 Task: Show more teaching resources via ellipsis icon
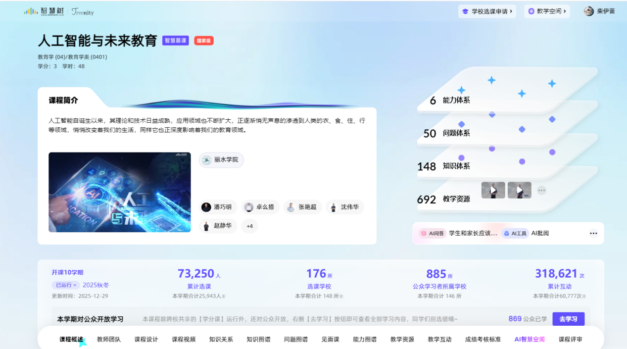[x=542, y=190]
